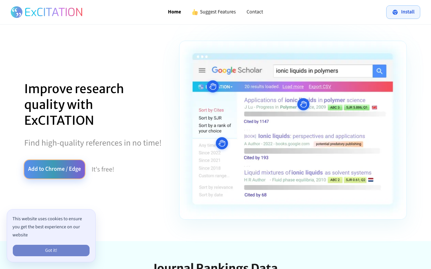Click the SJR 5.886; Q1 badge
The width and height of the screenshot is (431, 269).
coord(357,108)
